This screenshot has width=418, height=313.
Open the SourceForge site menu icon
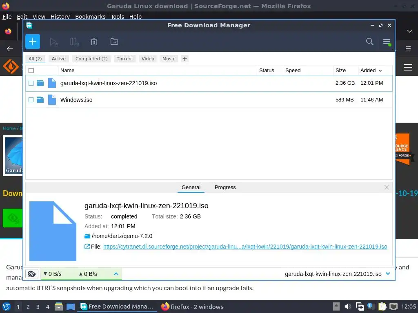pos(408,67)
